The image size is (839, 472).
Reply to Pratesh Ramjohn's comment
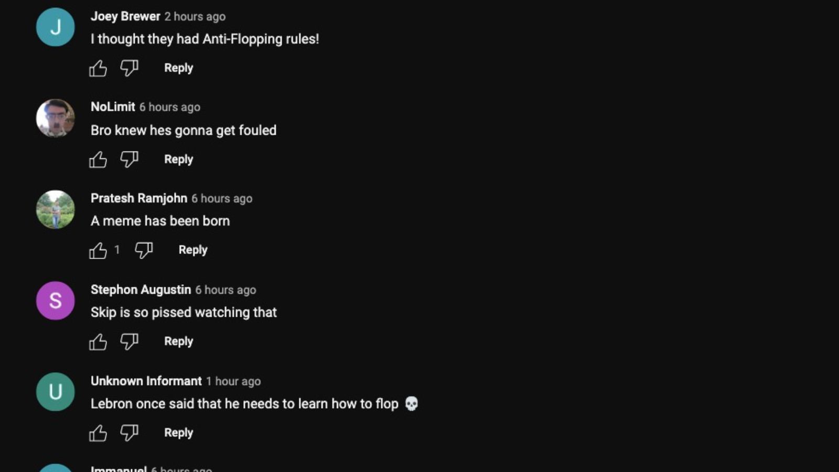(x=193, y=250)
